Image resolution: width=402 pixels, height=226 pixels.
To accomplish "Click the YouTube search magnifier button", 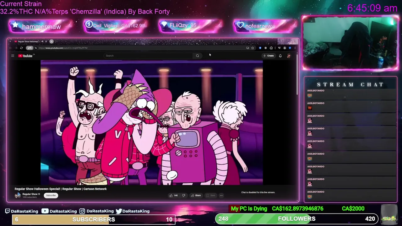I will 198,56.
